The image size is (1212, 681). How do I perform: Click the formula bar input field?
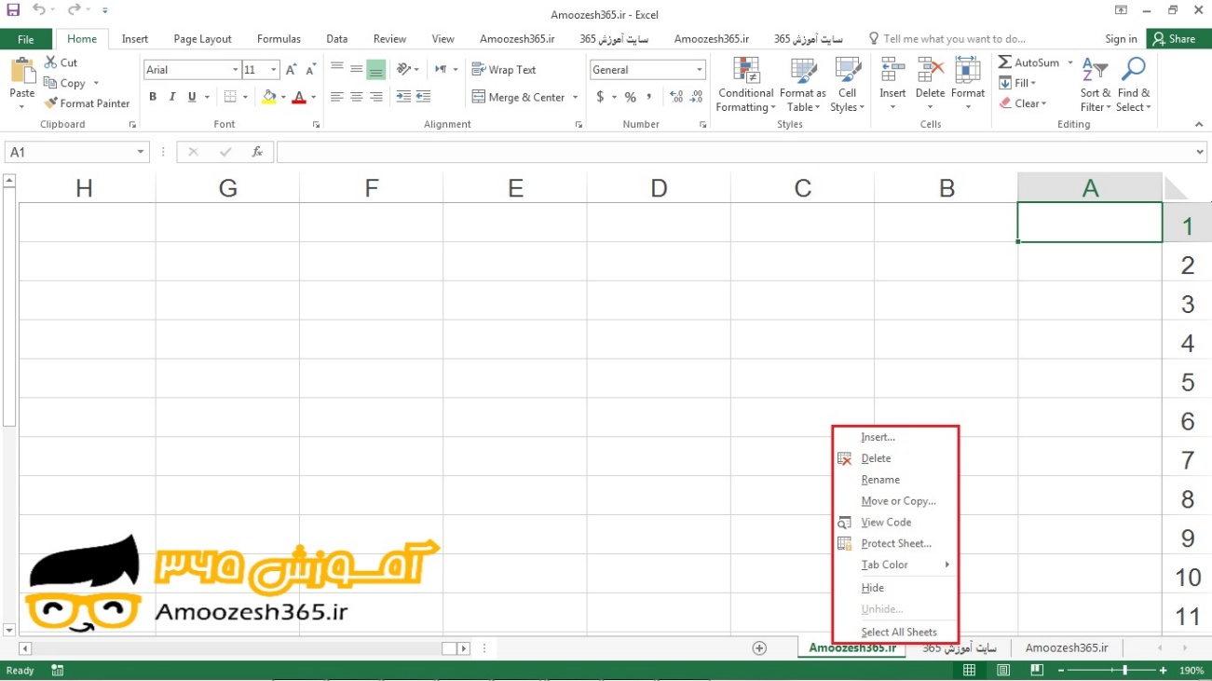[x=736, y=152]
